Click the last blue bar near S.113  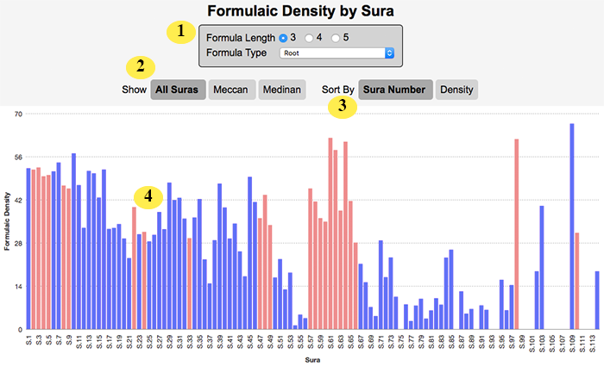(597, 301)
